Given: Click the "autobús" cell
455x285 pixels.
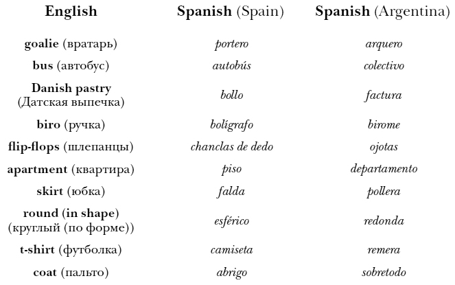Looking at the screenshot, I should pos(231,66).
